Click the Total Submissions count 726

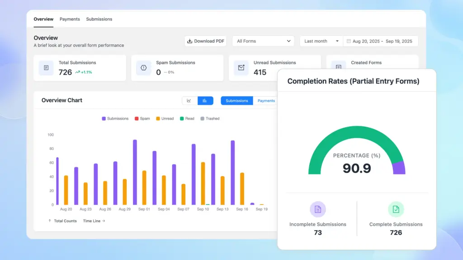65,72
